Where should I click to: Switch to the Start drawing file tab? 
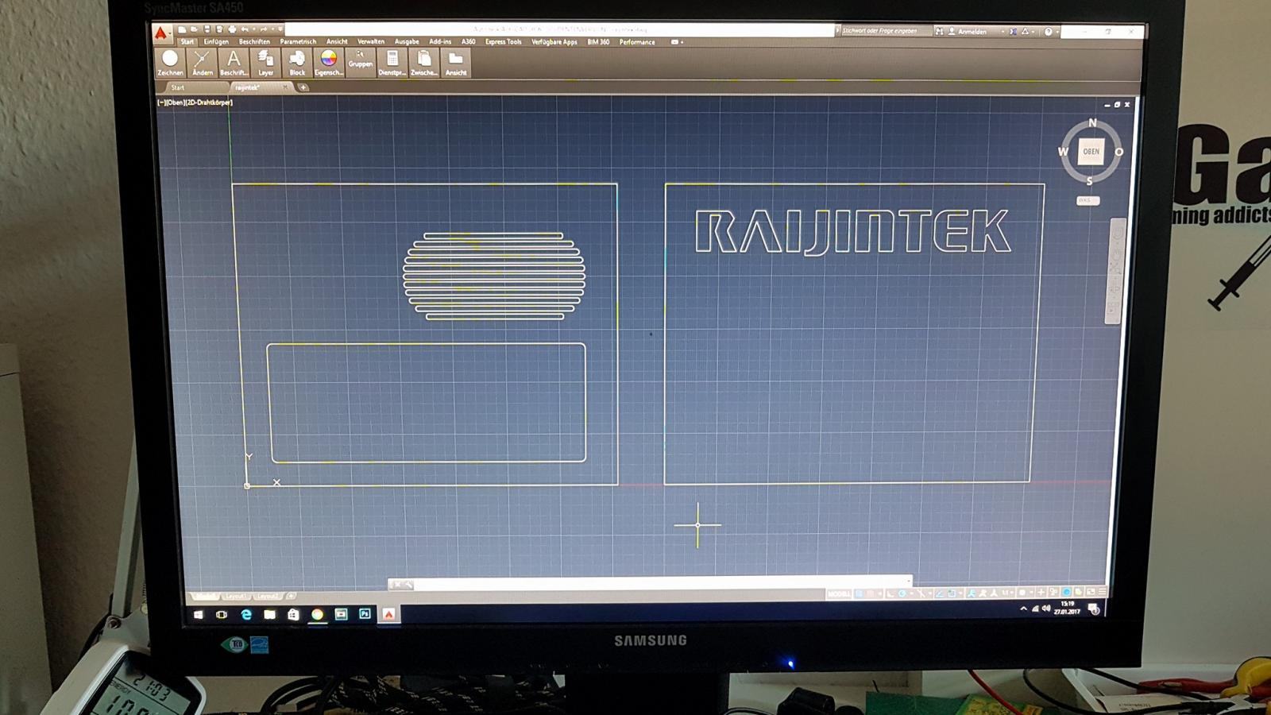pos(178,87)
